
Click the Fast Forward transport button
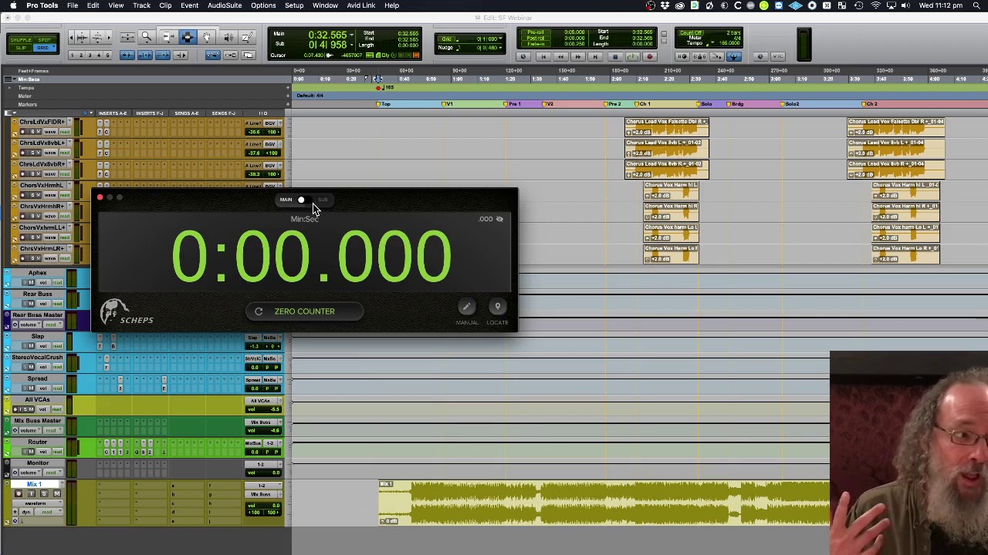point(578,56)
